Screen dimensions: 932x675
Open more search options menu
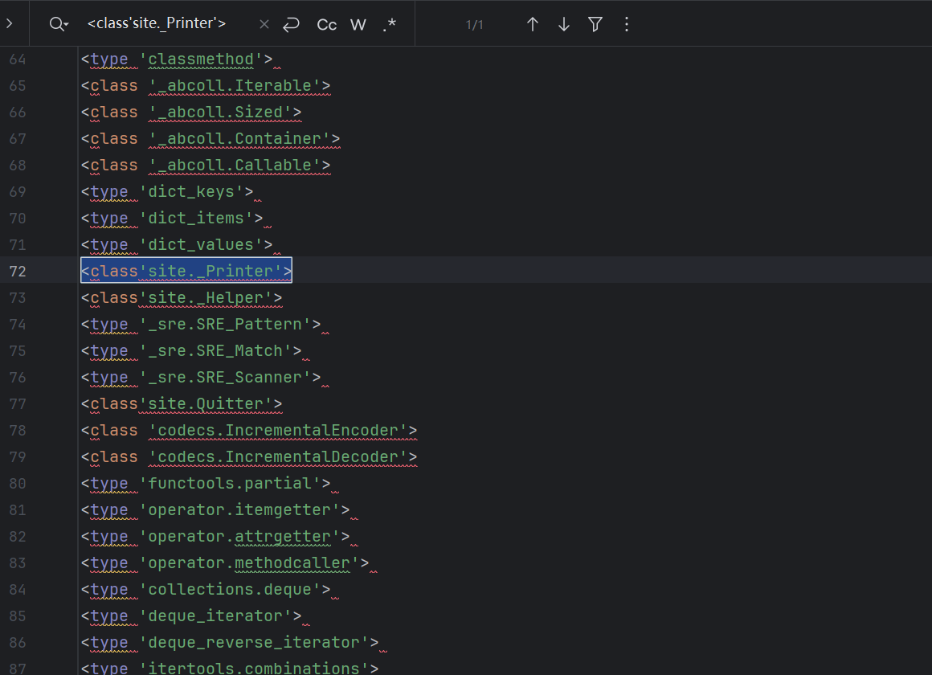click(627, 24)
